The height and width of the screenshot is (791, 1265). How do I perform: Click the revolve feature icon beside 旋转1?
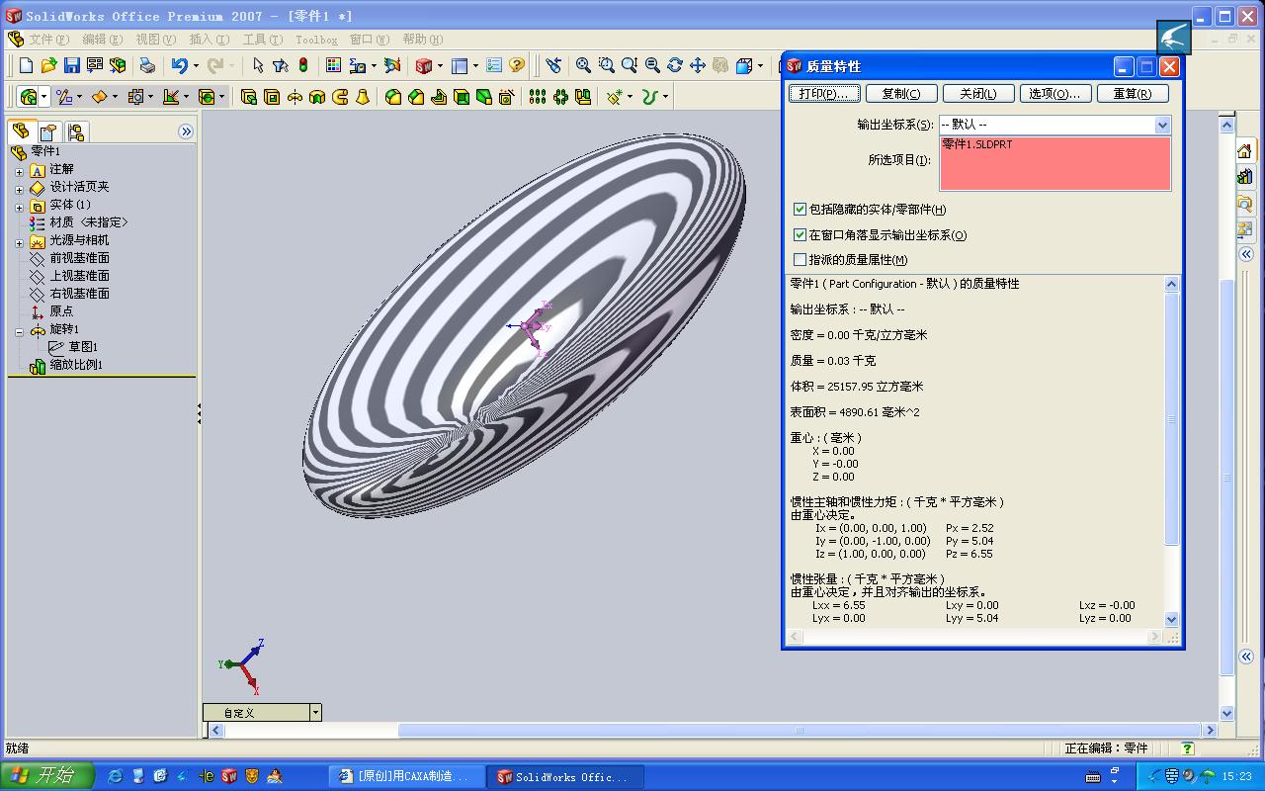(38, 329)
